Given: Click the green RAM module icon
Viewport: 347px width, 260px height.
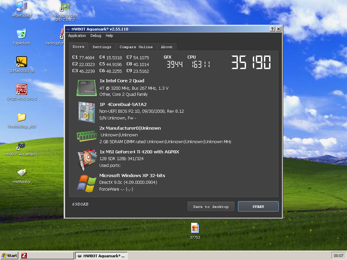Looking at the screenshot, I should (87, 136).
